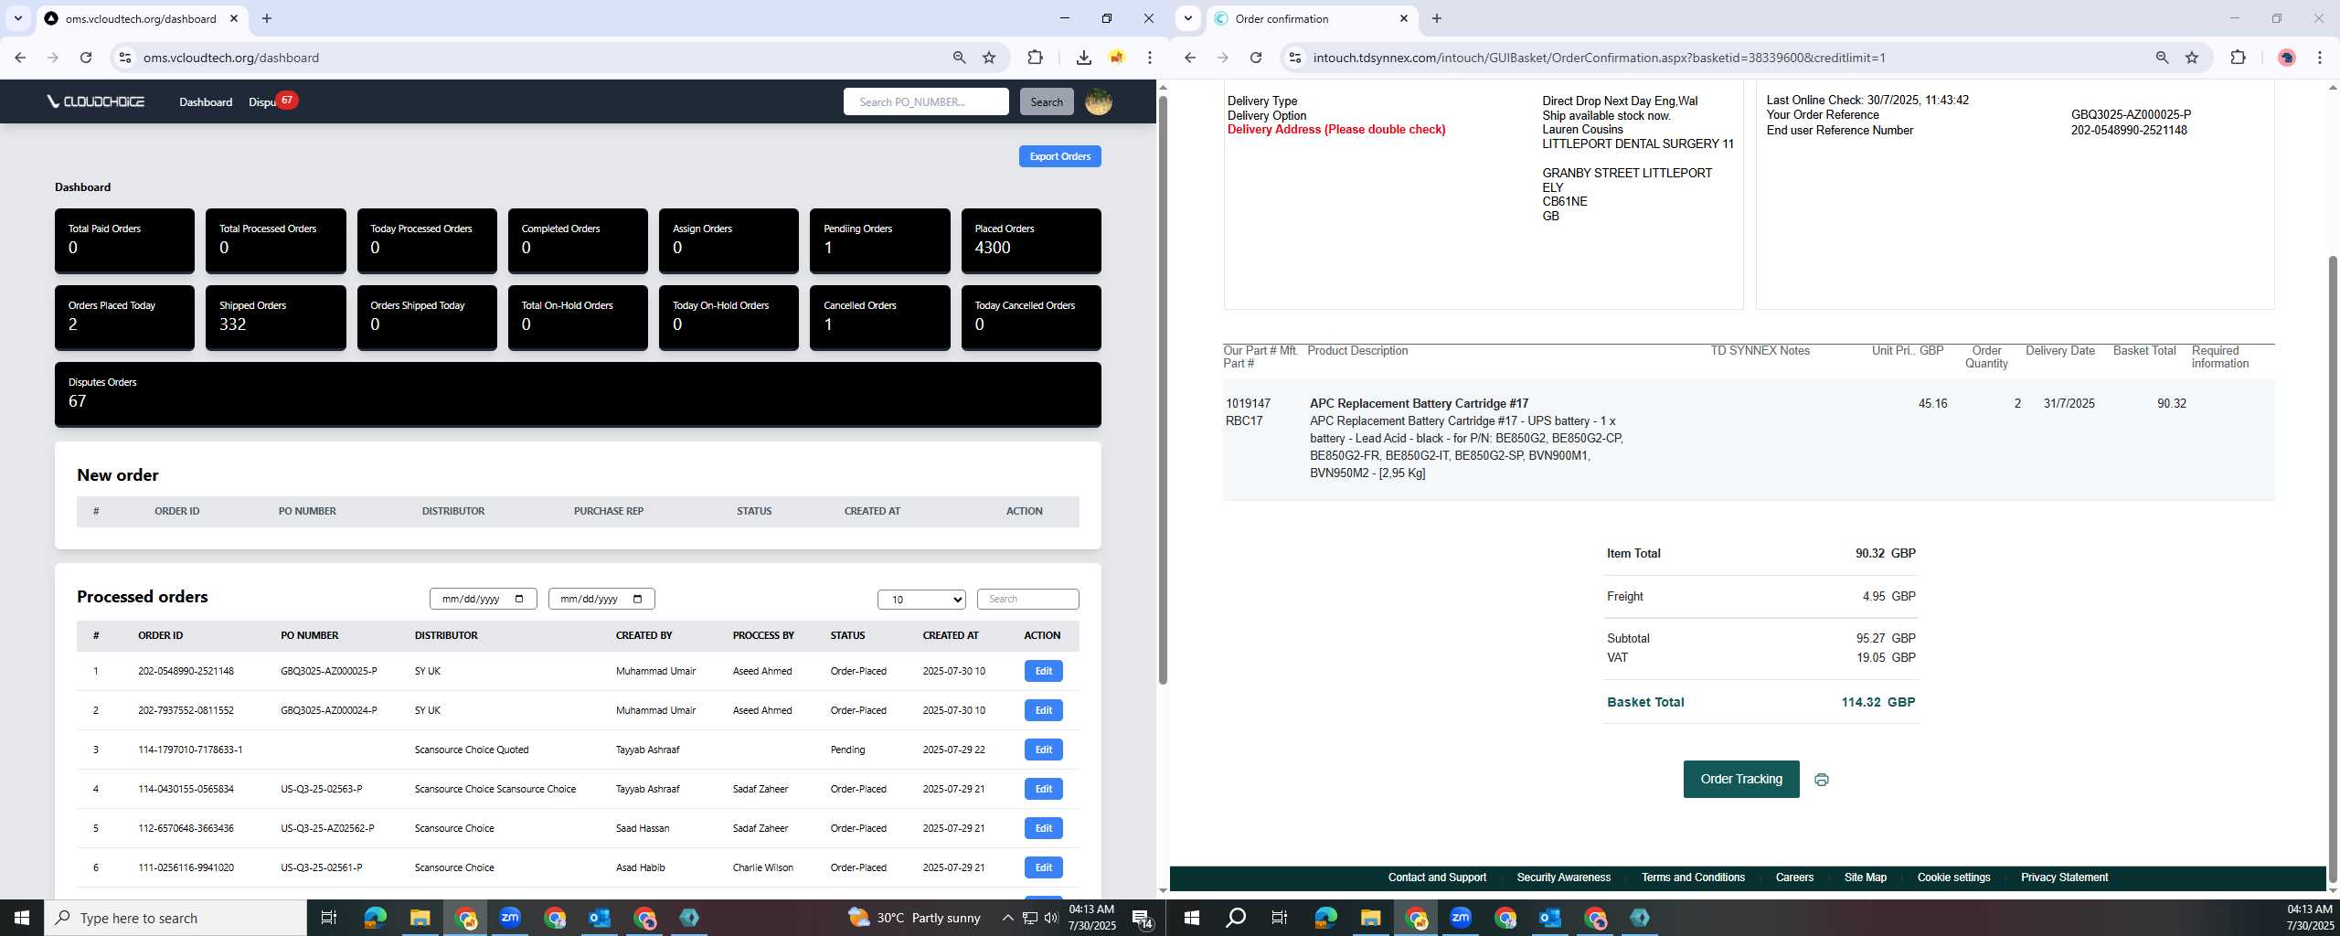The image size is (2340, 936).
Task: Select PO number GBQ3025-AZ000025-P cell
Action: 329,671
